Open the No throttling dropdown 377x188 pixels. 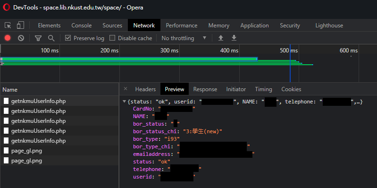[x=184, y=38]
